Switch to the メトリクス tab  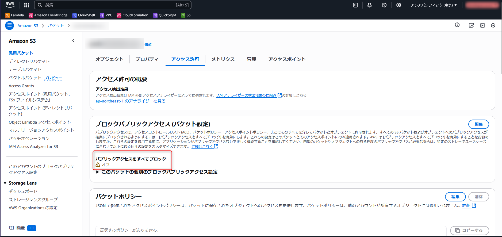tap(223, 59)
